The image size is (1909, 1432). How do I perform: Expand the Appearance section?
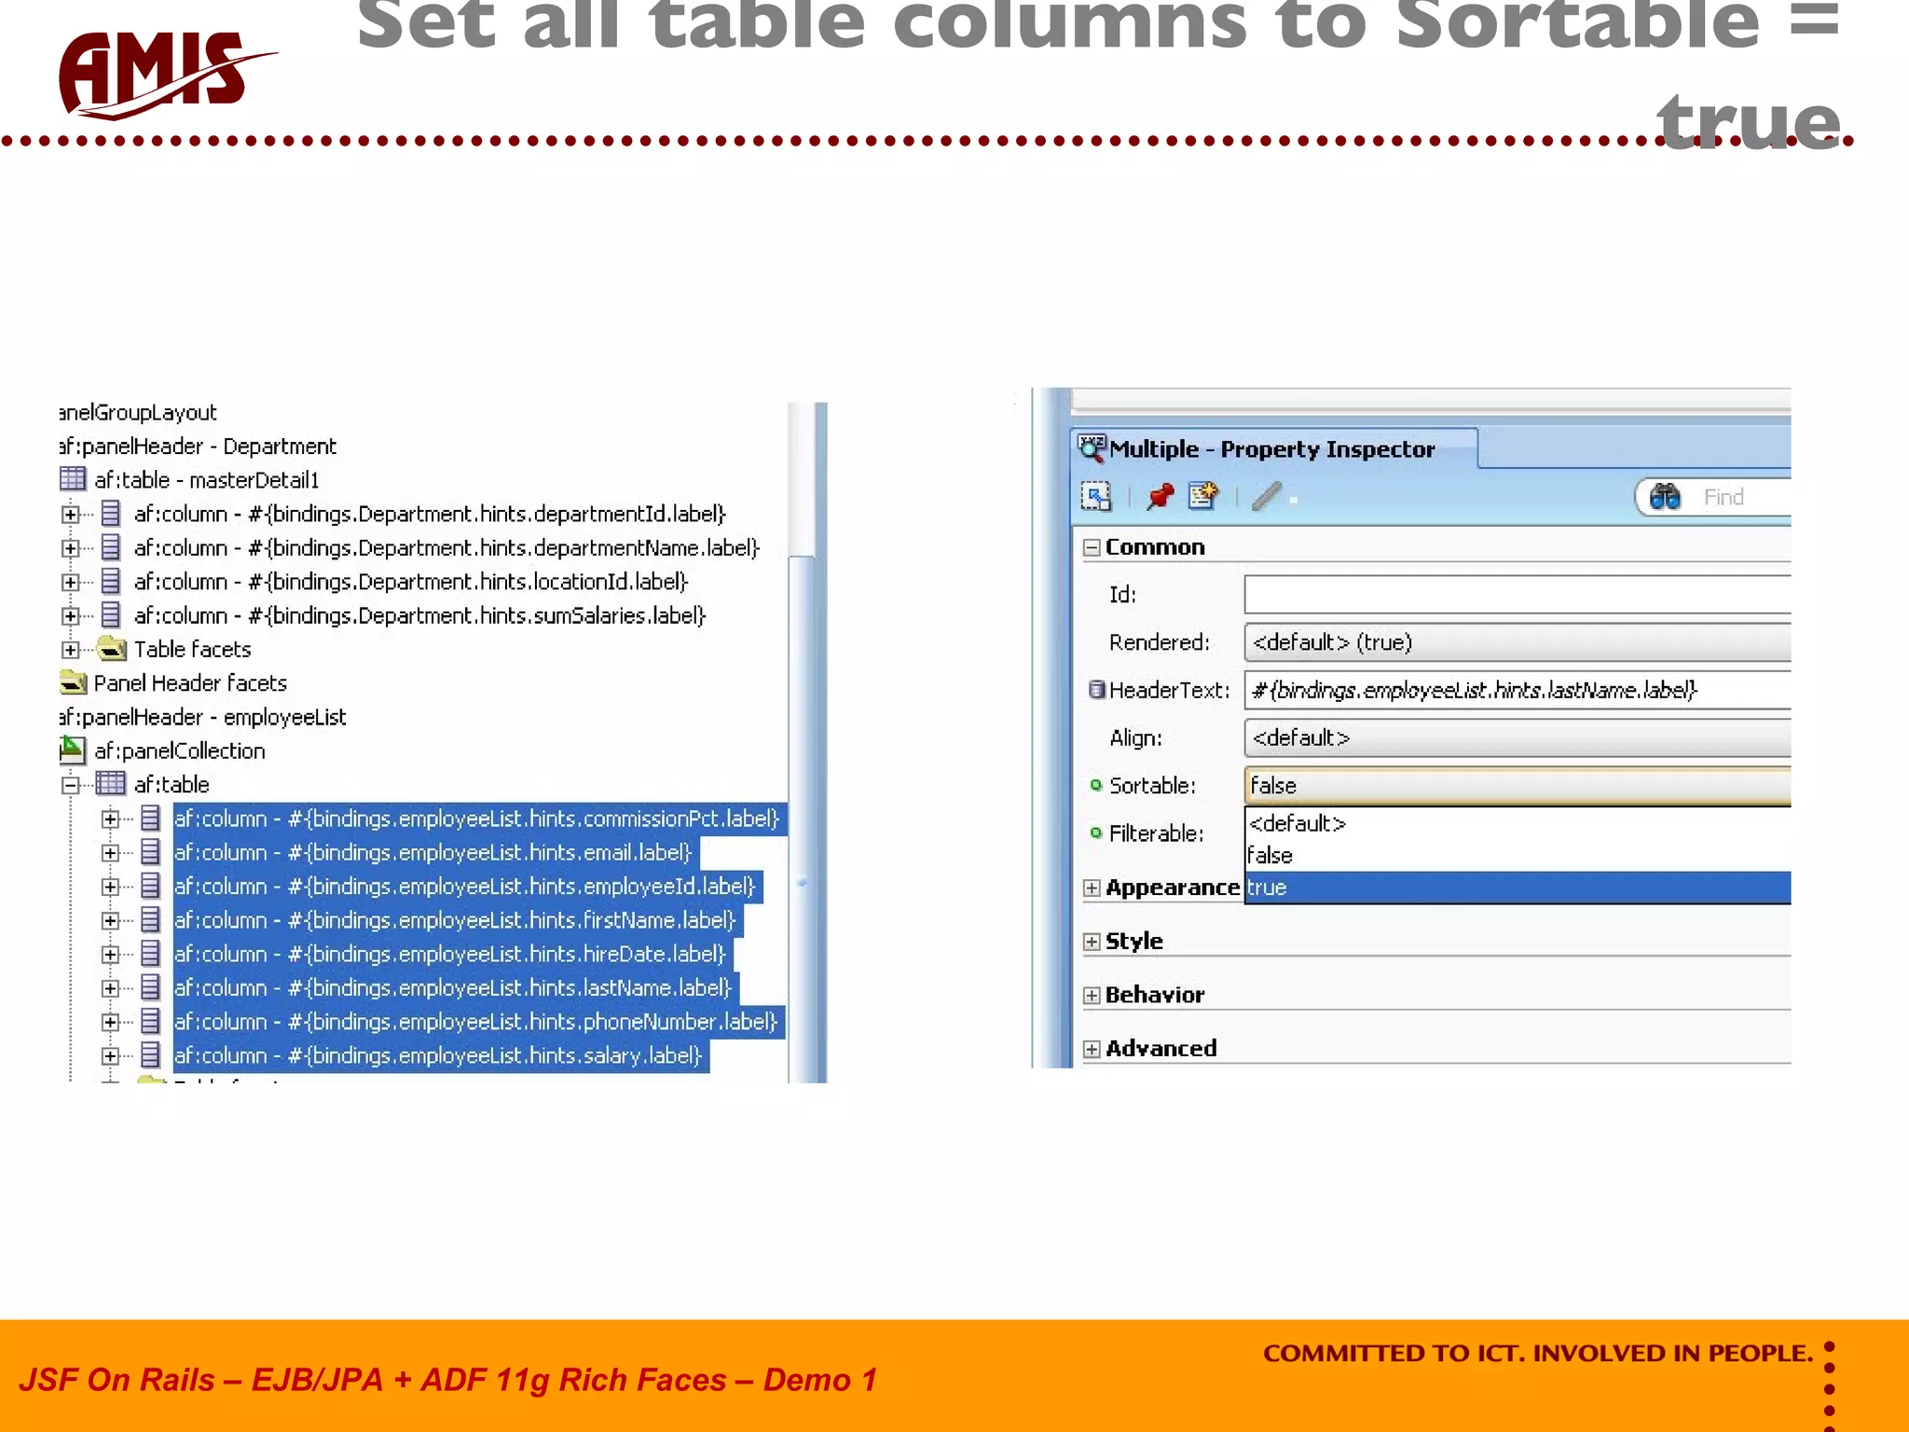coord(1092,888)
